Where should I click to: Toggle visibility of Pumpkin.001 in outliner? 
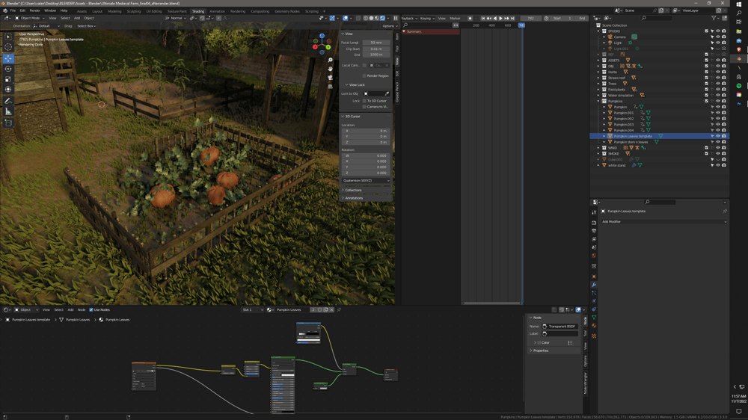[718, 113]
